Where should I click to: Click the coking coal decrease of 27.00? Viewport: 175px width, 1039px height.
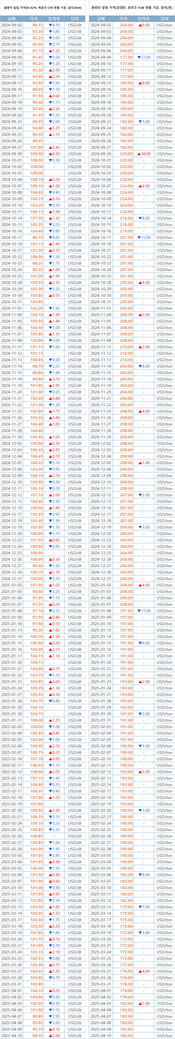[144, 57]
